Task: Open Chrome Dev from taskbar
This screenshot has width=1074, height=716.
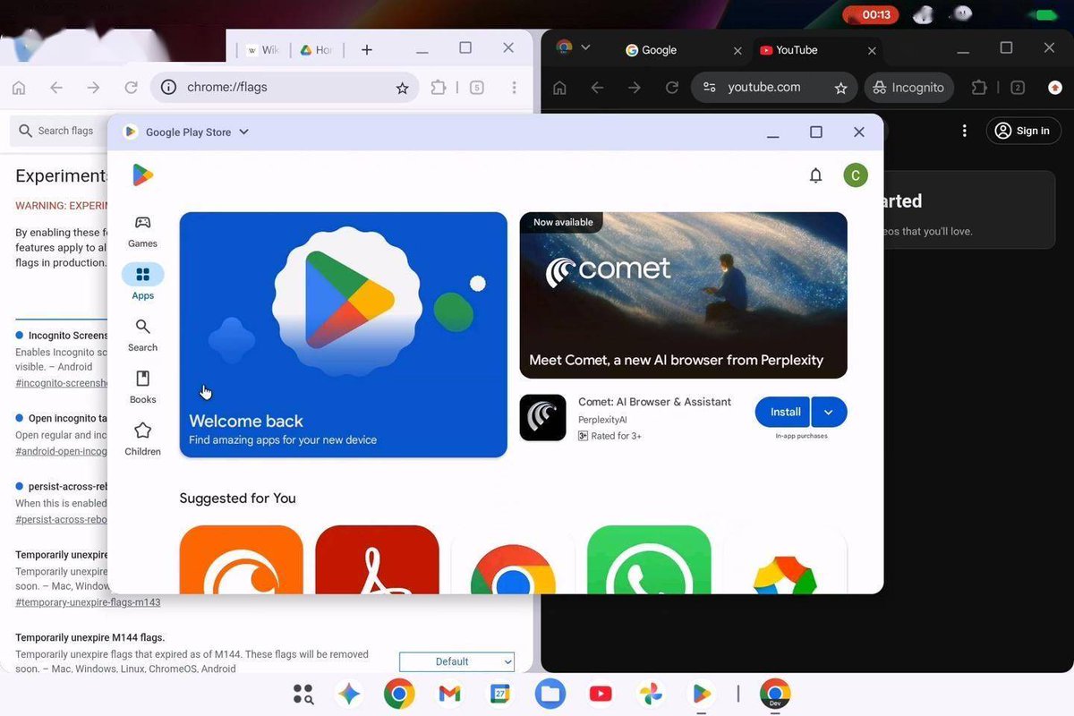Action: coord(775,694)
